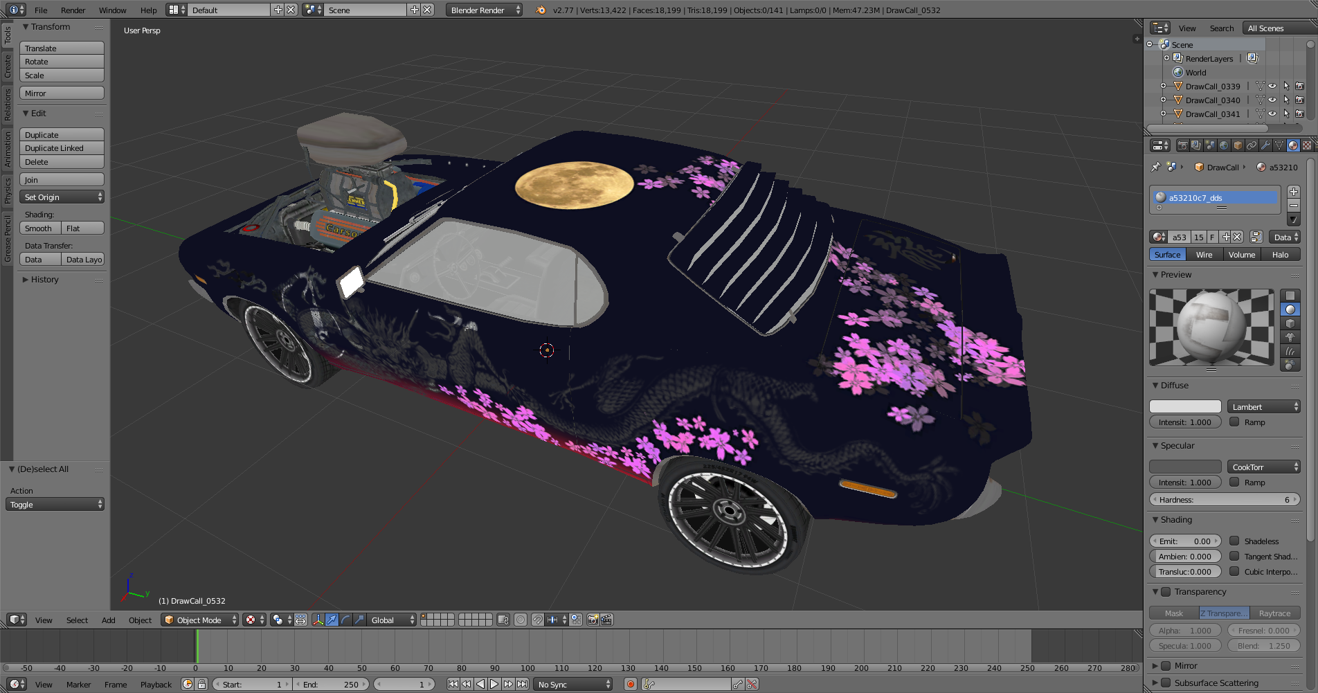Screen dimensions: 1318x693
Task: Open the Render Layers properties tab icon
Action: click(x=1196, y=145)
